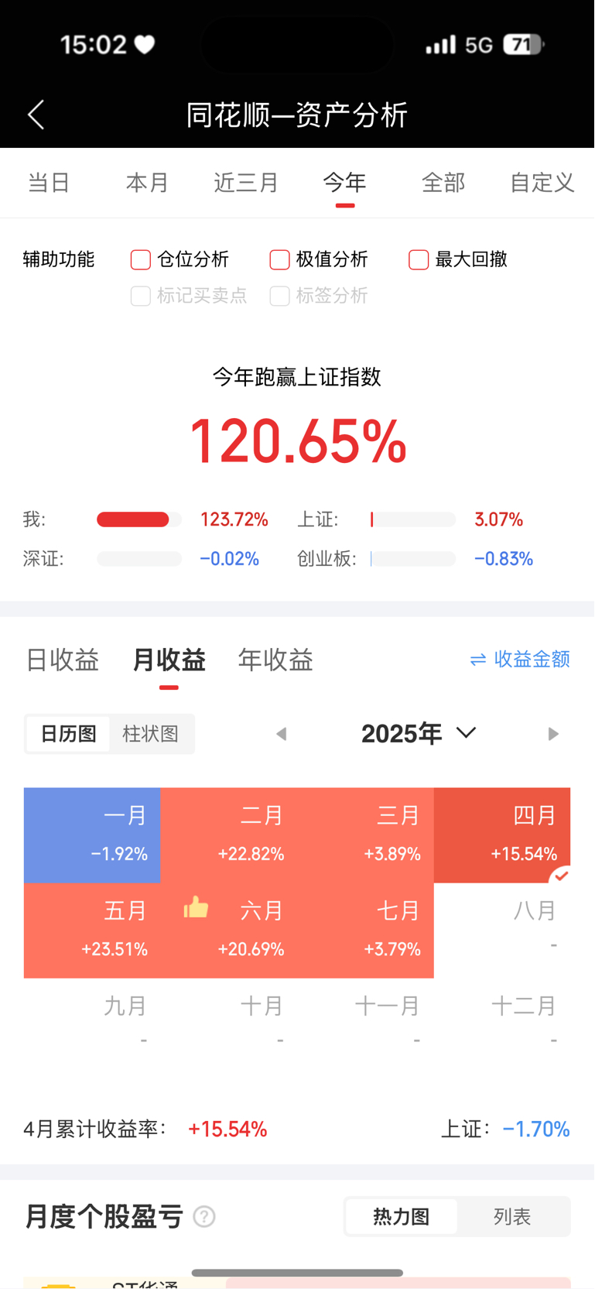This screenshot has height=1289, width=595.
Task: Enable 最大回撤 checkbox
Action: point(419,259)
